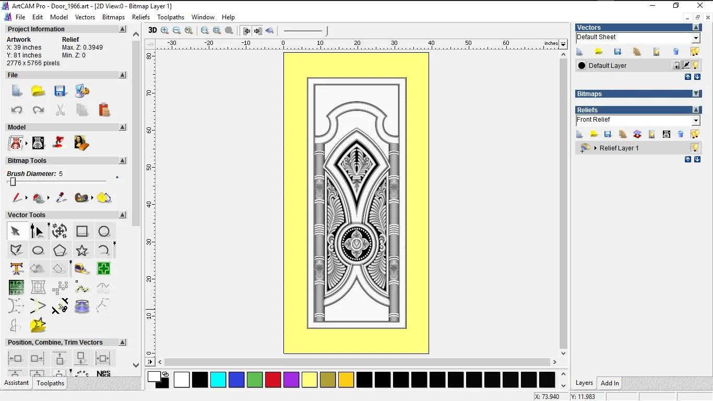Click the 3D view button on the toolbar
The image size is (713, 401).
pyautogui.click(x=152, y=30)
